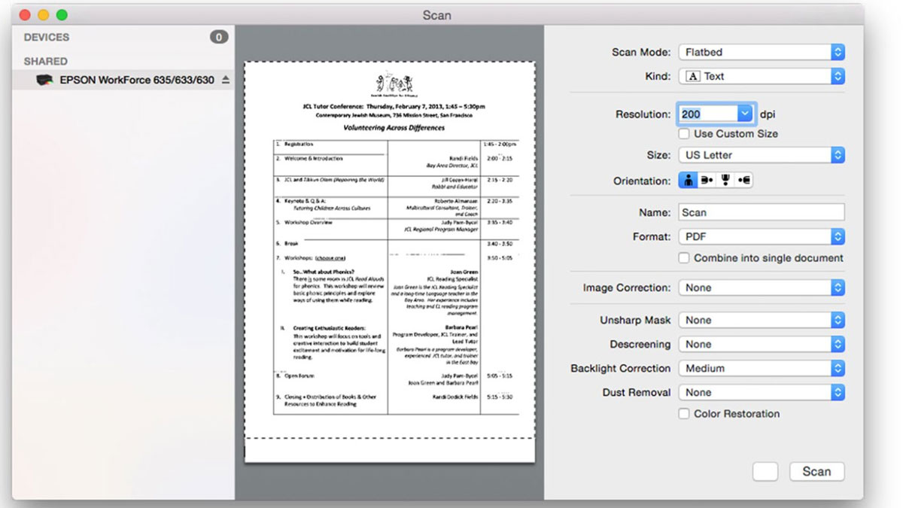Select the fourth orientation icon, rotated right
This screenshot has height=508, width=903.
click(743, 181)
